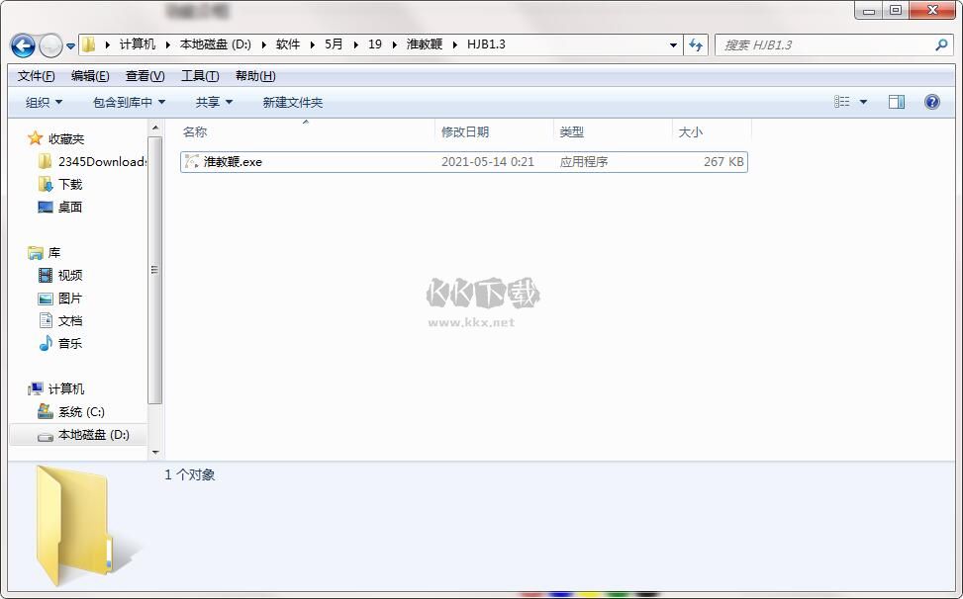Toggle the preview pane icon
Screen dimensions: 963x599
click(897, 102)
